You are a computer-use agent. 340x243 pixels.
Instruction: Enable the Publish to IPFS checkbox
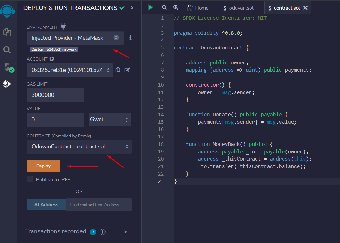click(30, 179)
